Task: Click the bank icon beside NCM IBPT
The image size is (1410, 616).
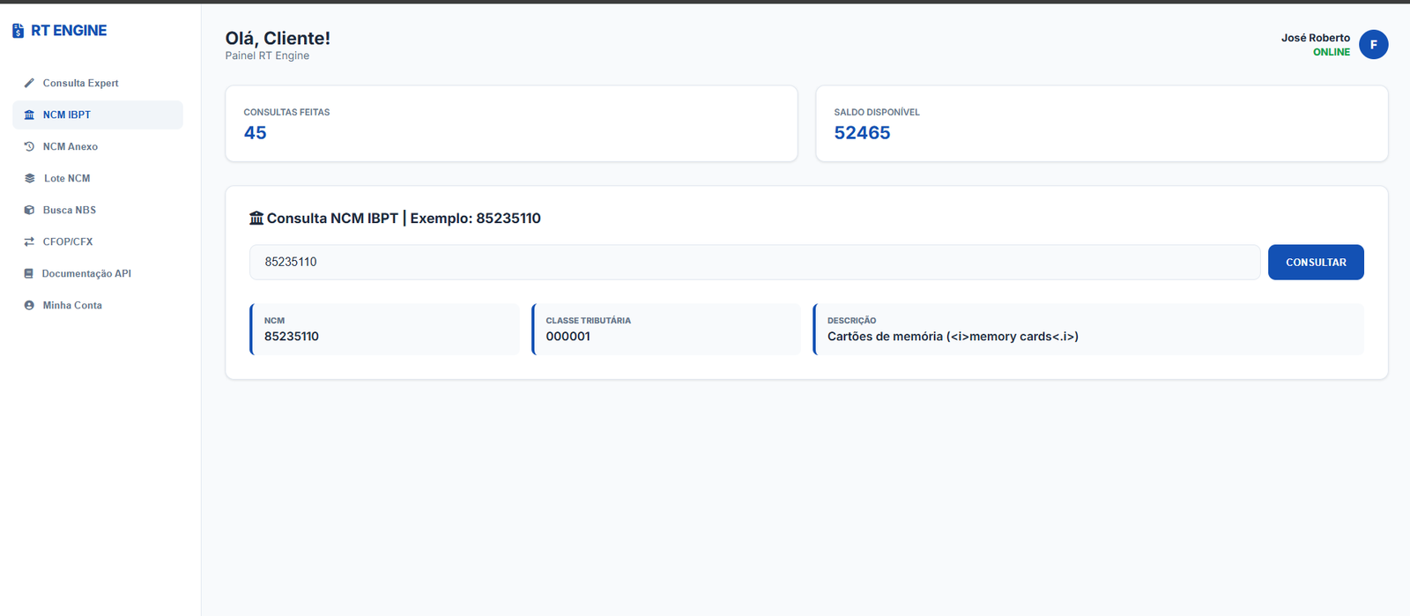Action: pos(29,115)
